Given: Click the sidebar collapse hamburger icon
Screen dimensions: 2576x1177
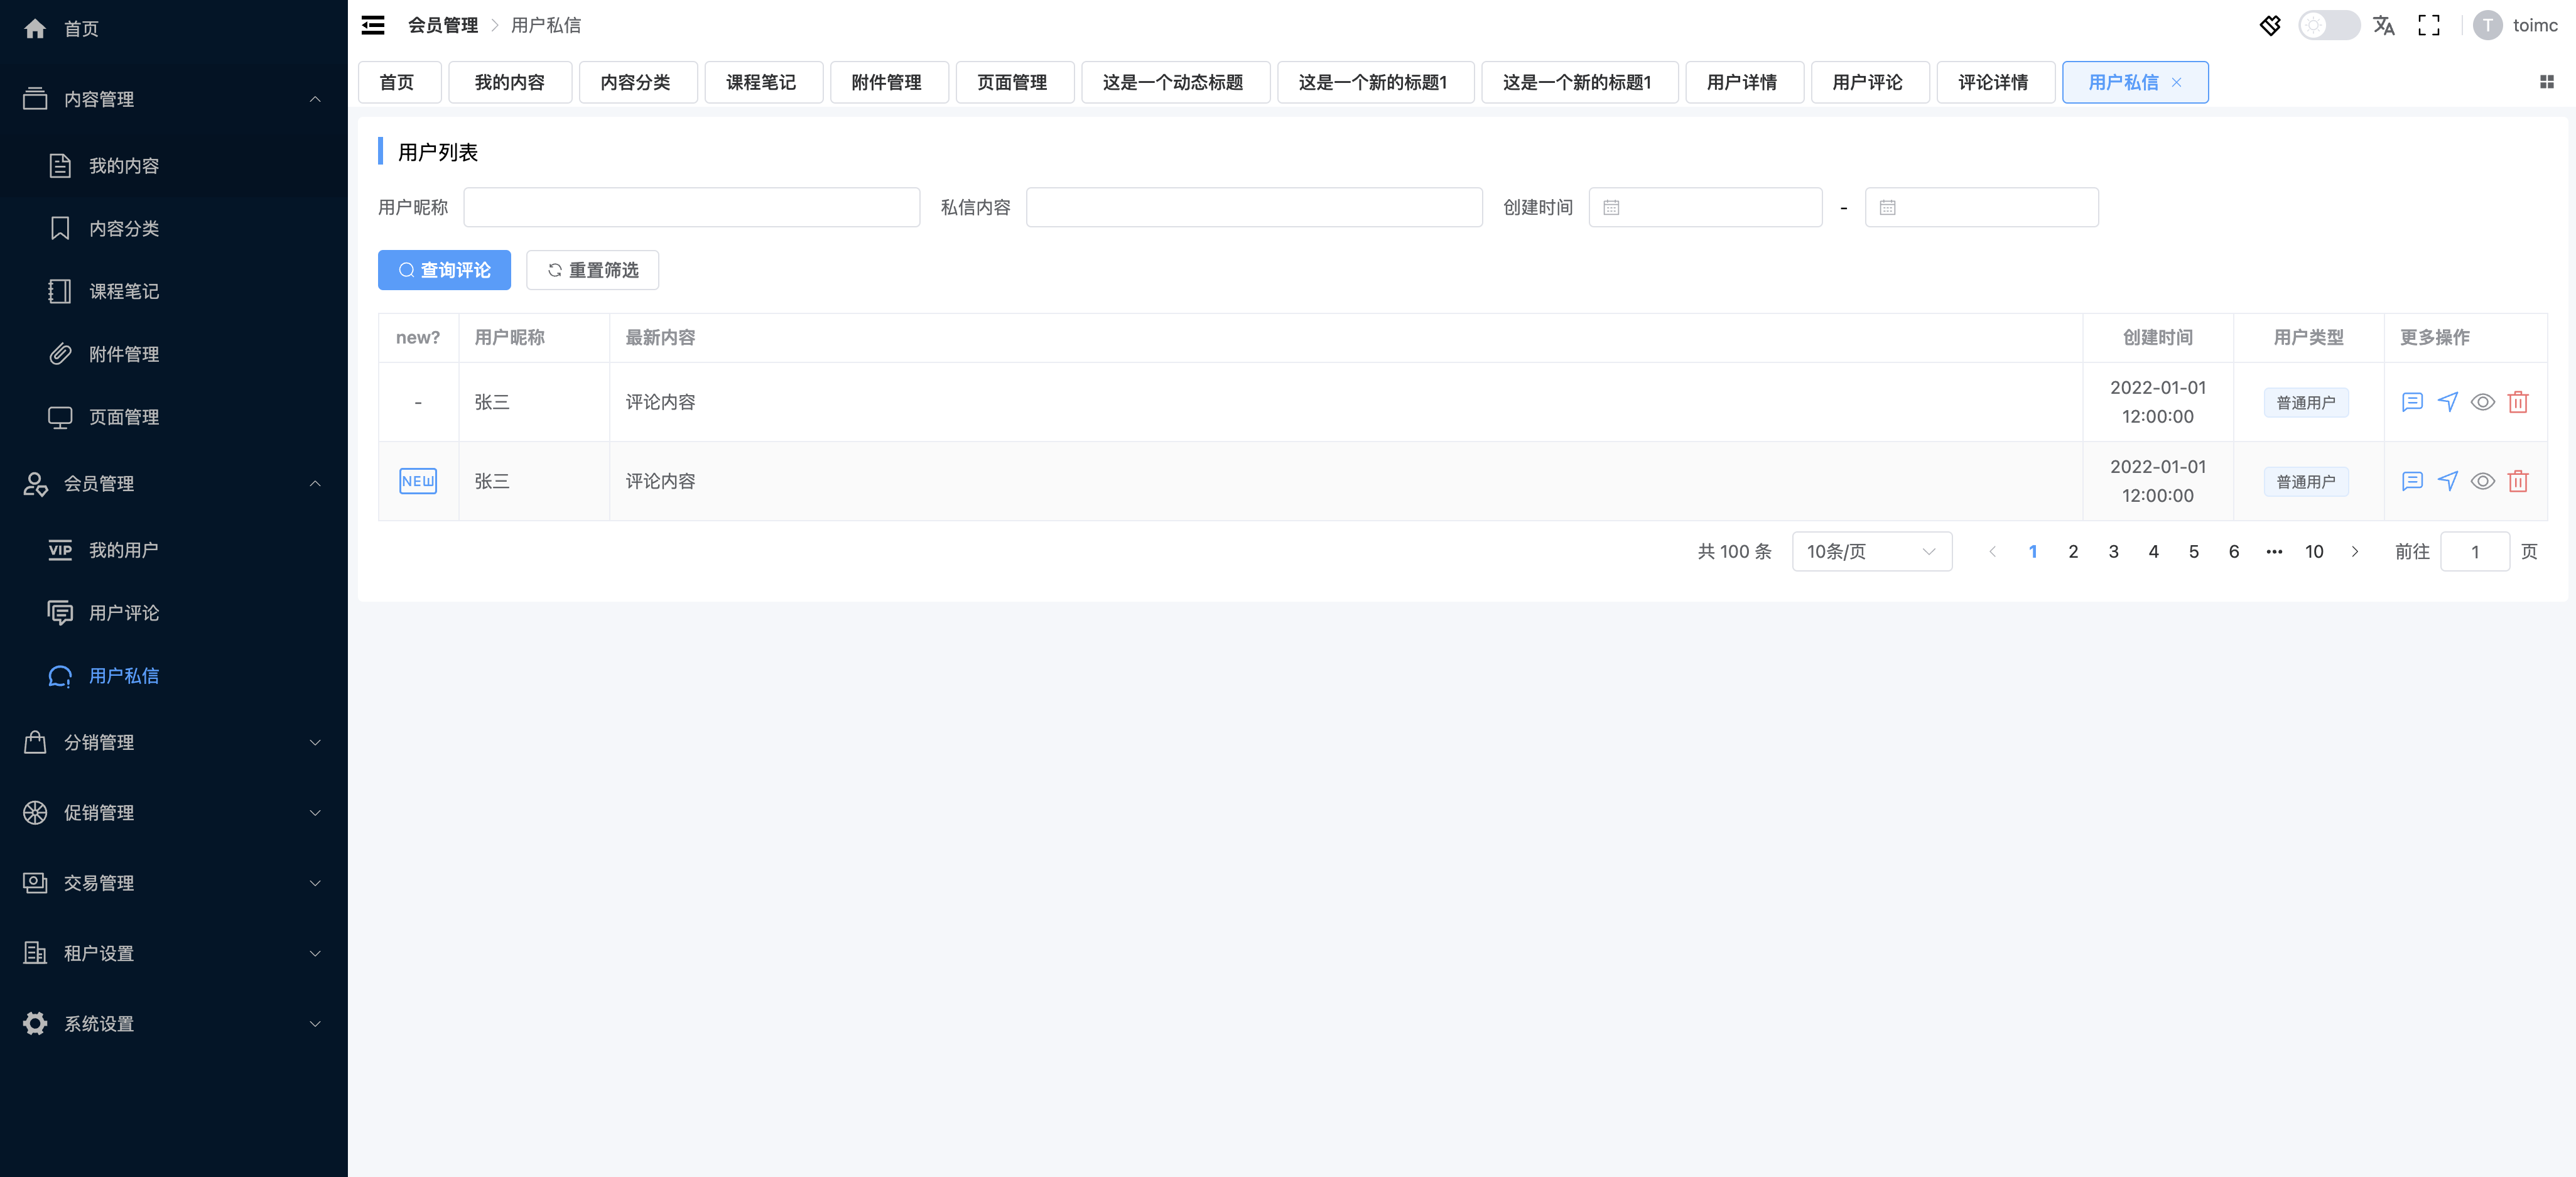Looking at the screenshot, I should (372, 26).
